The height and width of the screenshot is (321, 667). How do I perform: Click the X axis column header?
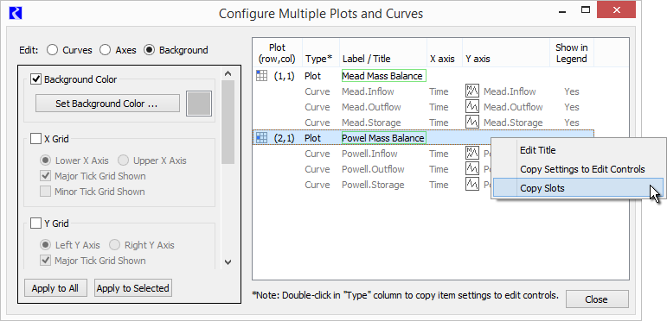[445, 53]
